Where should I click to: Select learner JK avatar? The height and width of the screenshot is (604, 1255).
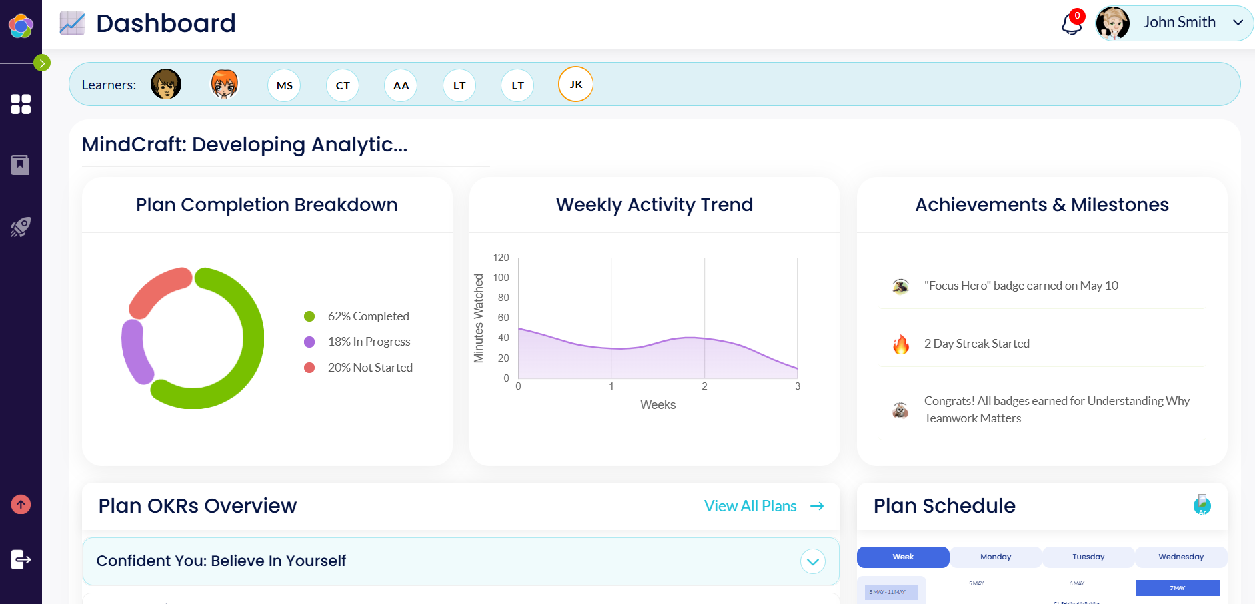(x=575, y=84)
